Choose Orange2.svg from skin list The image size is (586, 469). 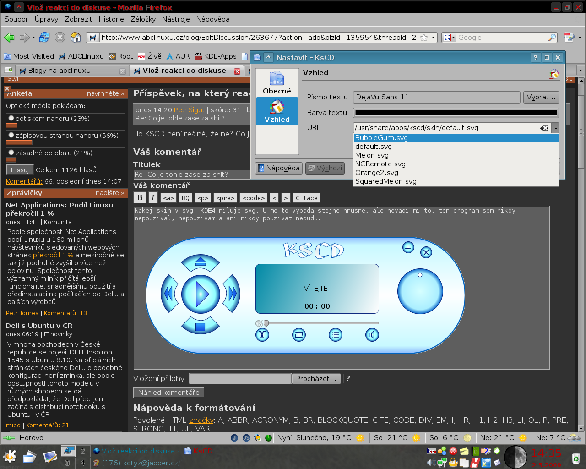pyautogui.click(x=456, y=173)
